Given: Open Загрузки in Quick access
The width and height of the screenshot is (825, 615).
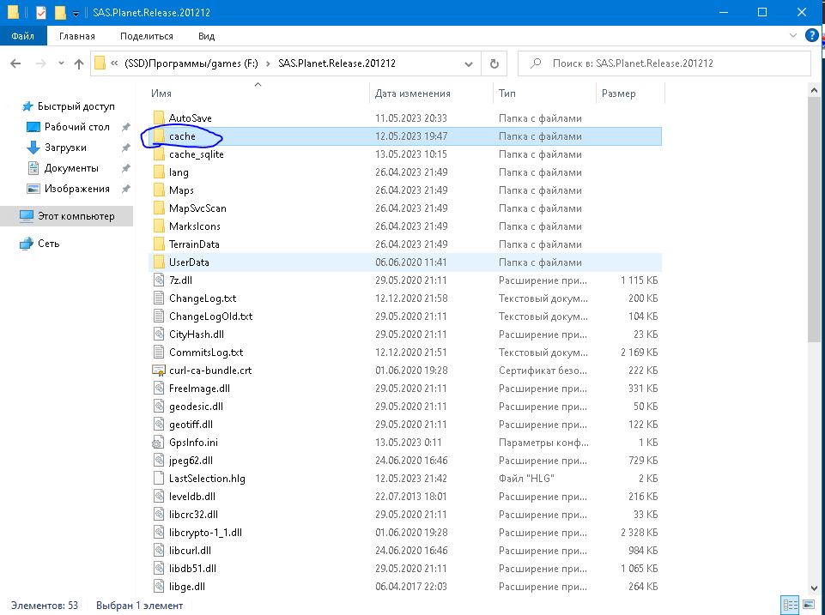Looking at the screenshot, I should (65, 148).
